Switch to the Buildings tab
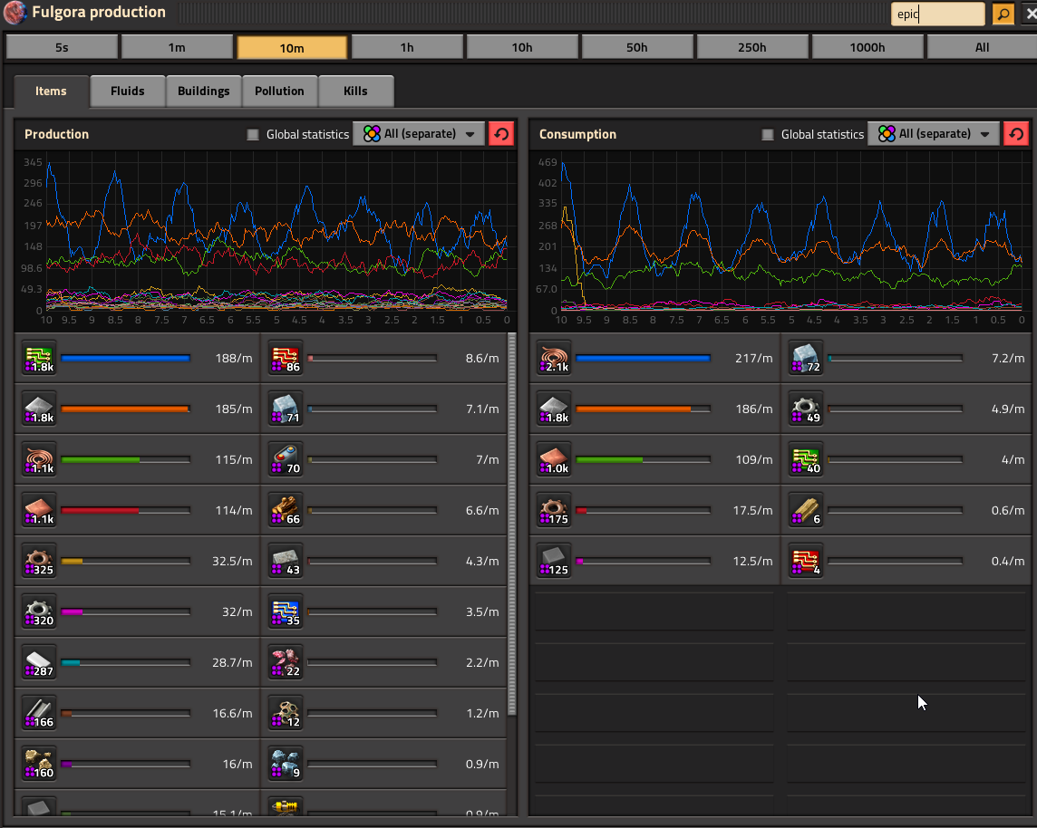Screen dimensions: 1037x828 pos(204,91)
